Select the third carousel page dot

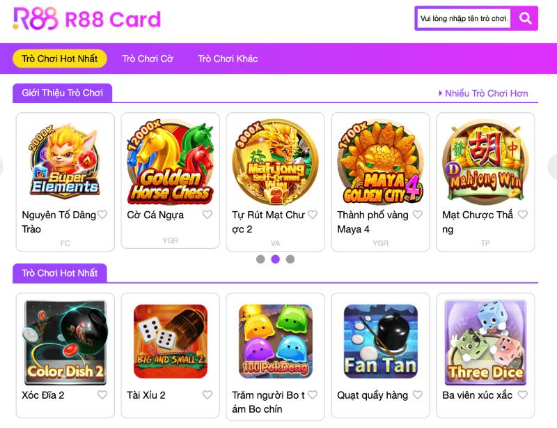pos(290,259)
